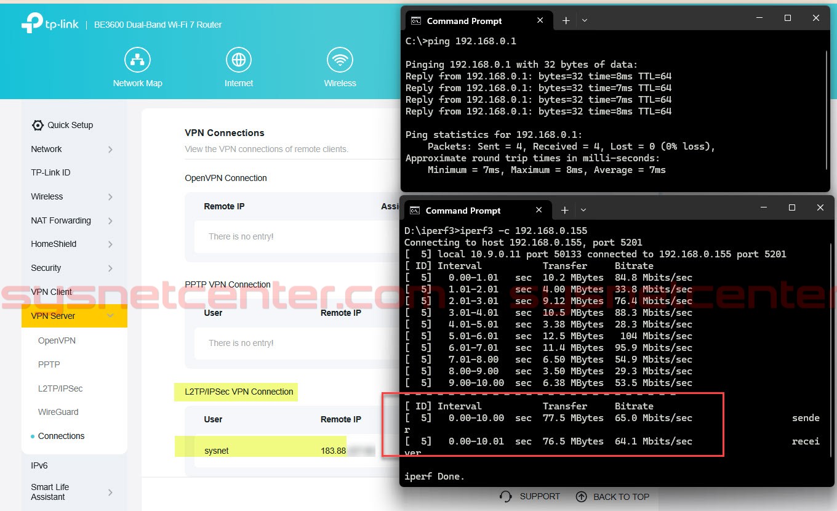Image resolution: width=837 pixels, height=511 pixels.
Task: Expand the HomeShield menu
Action: tap(110, 244)
